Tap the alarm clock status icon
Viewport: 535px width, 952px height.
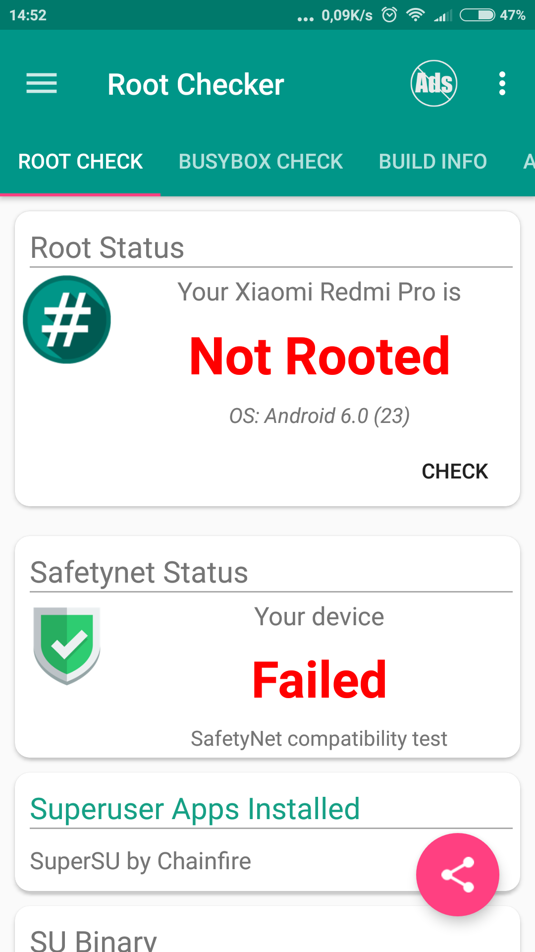tap(389, 15)
